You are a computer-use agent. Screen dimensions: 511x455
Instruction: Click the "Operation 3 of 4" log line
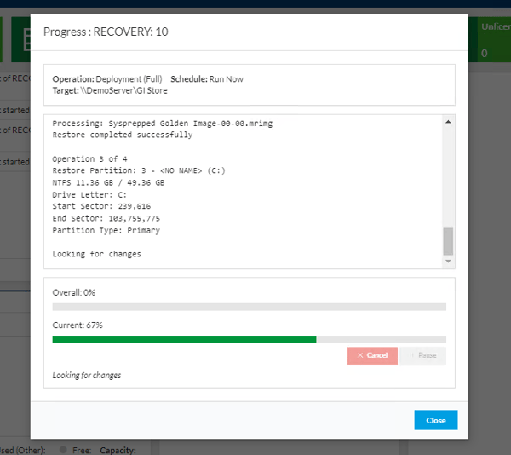pos(89,158)
